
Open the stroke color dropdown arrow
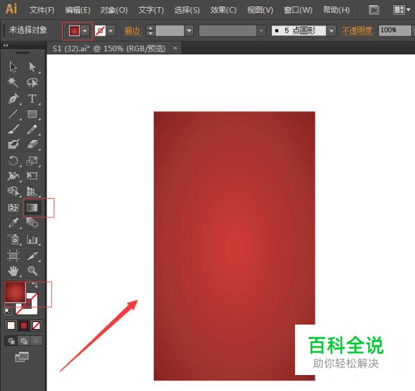coord(110,31)
